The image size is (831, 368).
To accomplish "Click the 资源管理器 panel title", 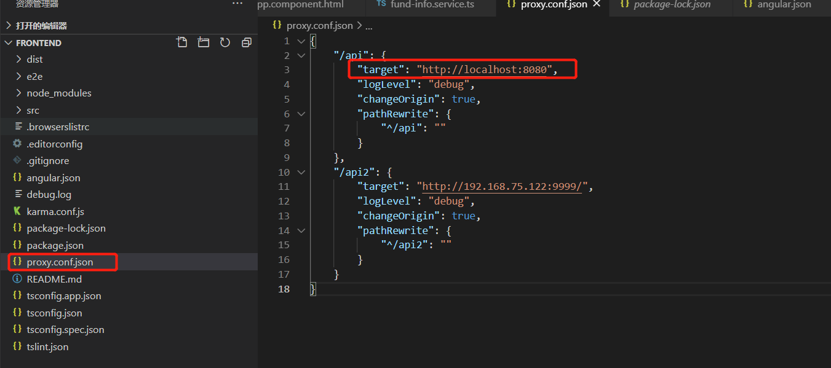I will point(38,4).
